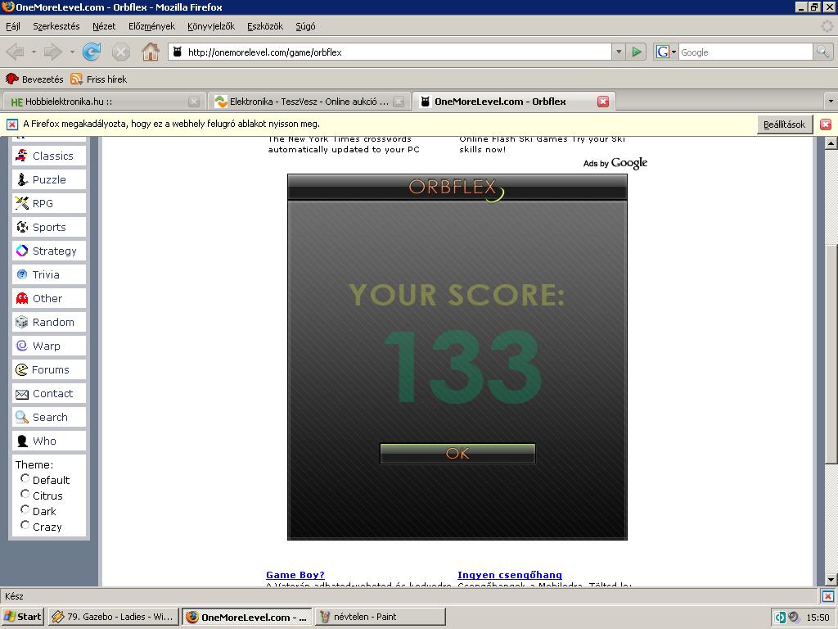Click the blocked popup icon in status bar
Image resolution: width=838 pixels, height=629 pixels.
(828, 596)
